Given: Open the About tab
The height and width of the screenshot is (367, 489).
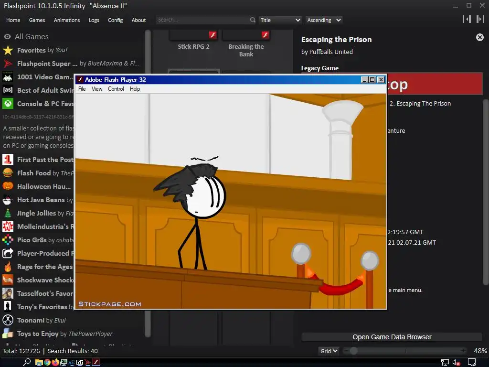Looking at the screenshot, I should click(x=138, y=20).
